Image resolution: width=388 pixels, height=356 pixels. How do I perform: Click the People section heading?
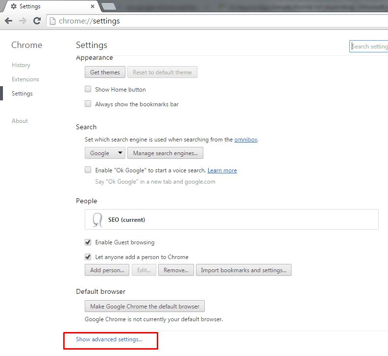click(86, 201)
